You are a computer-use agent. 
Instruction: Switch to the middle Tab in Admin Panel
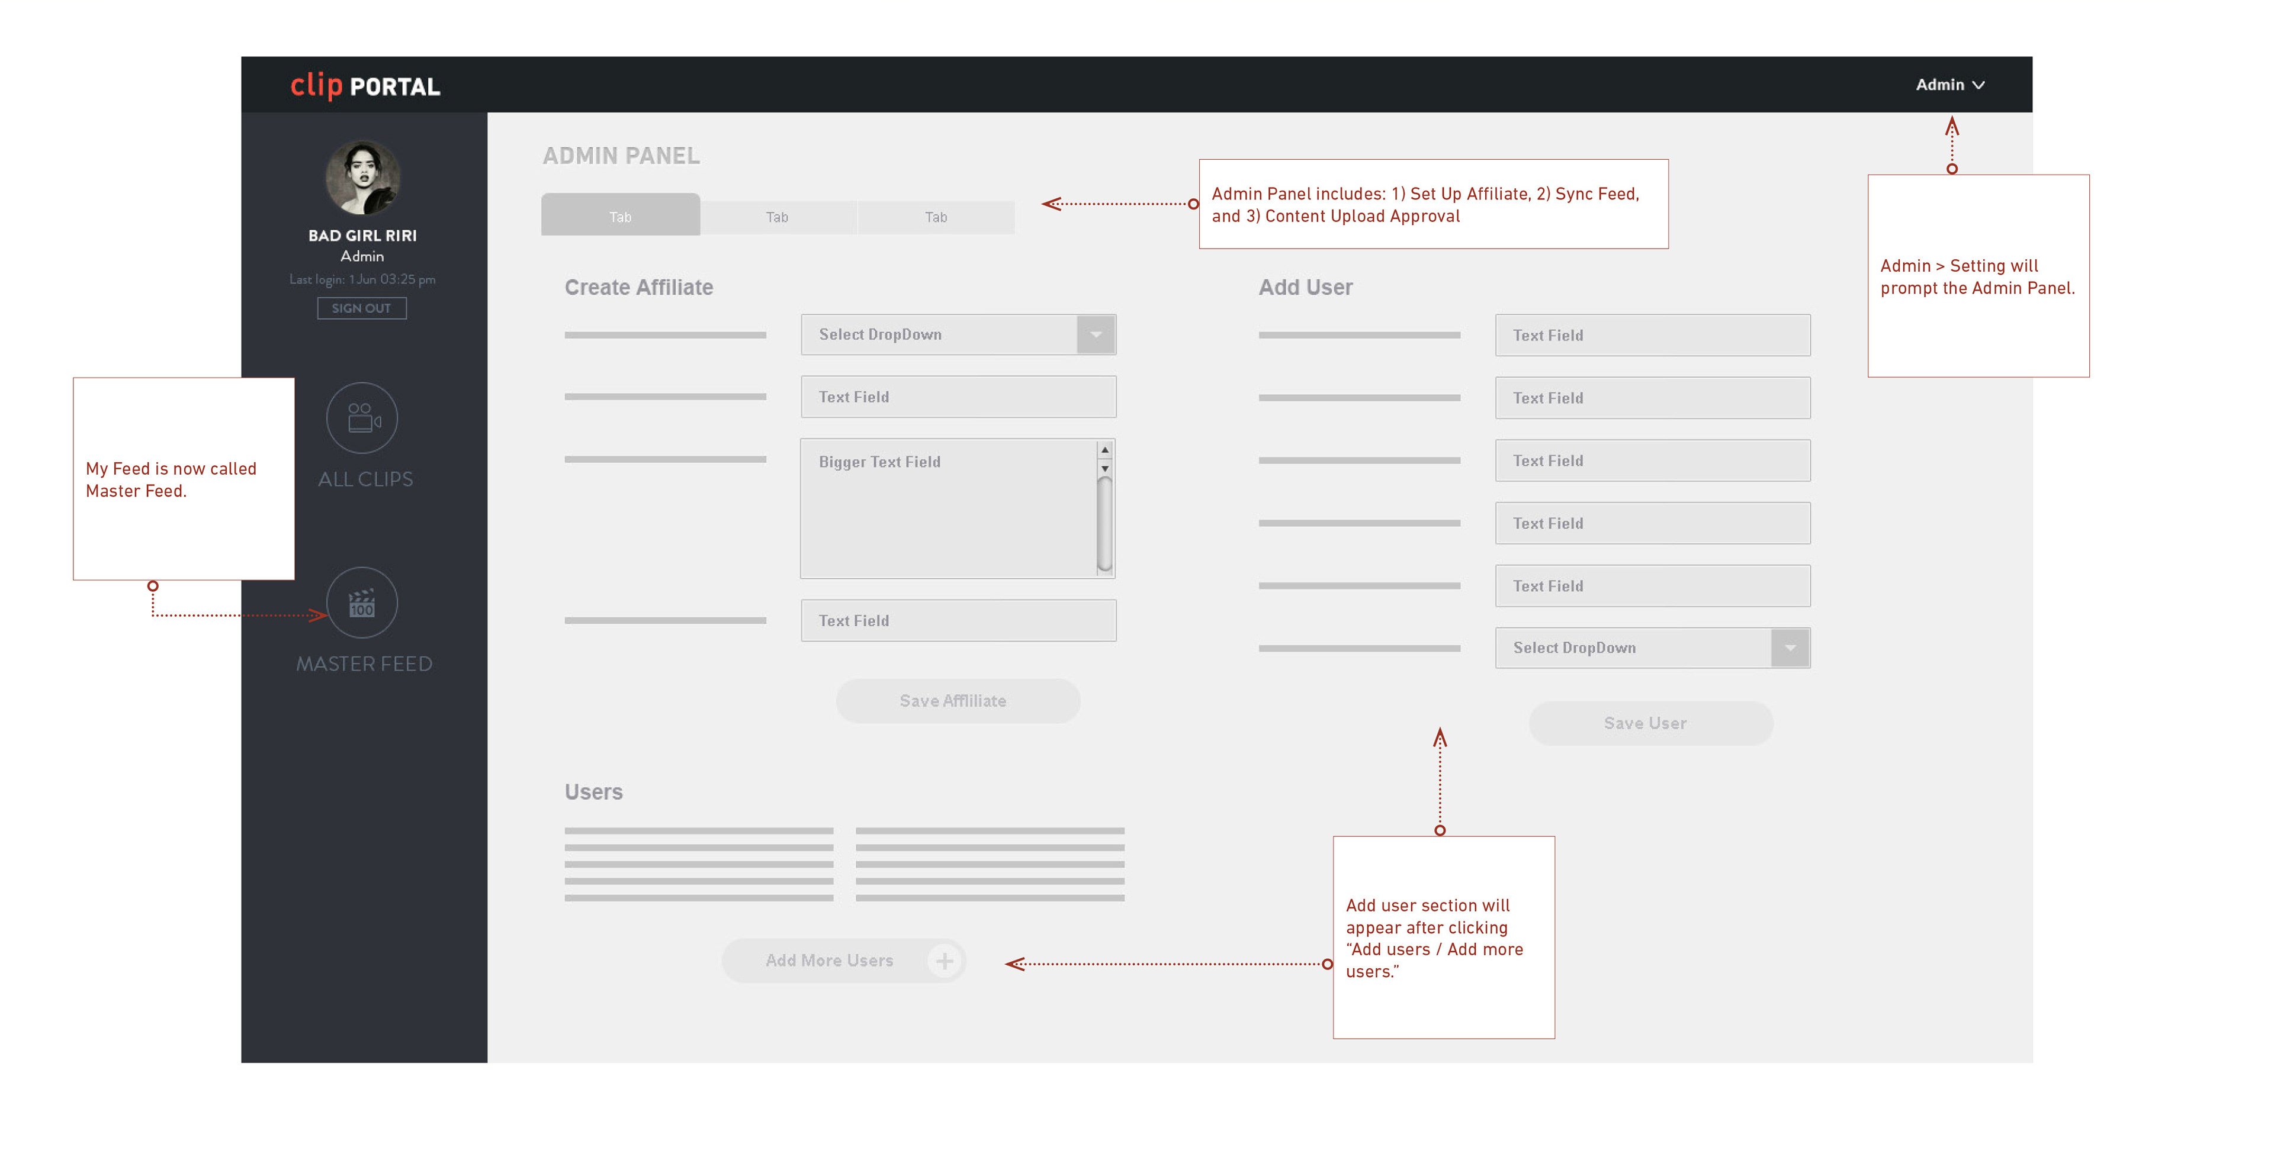(x=778, y=217)
